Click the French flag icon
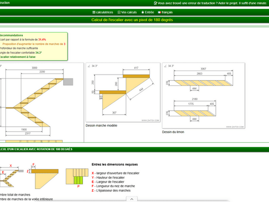 (x=159, y=12)
